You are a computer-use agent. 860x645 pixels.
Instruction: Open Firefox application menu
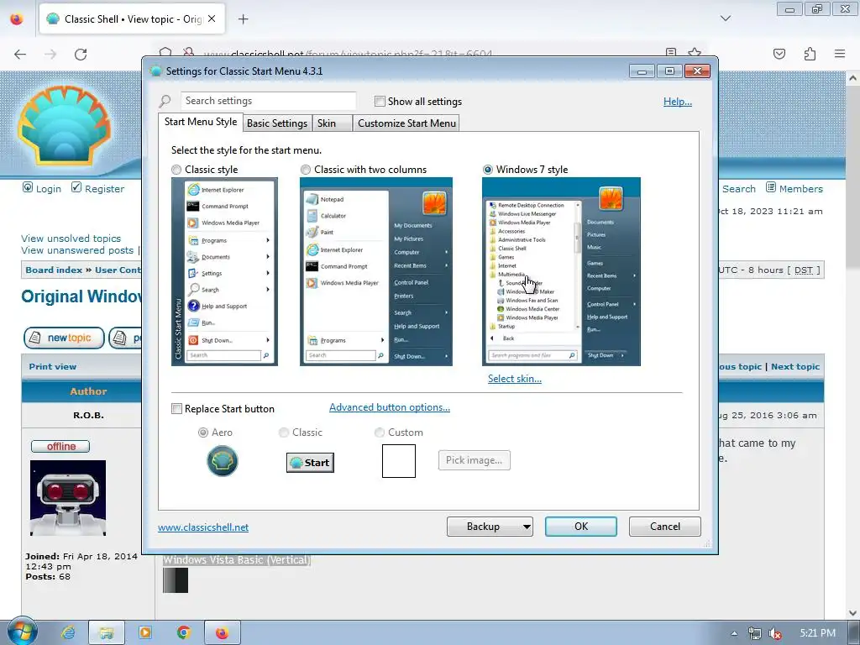tap(840, 54)
